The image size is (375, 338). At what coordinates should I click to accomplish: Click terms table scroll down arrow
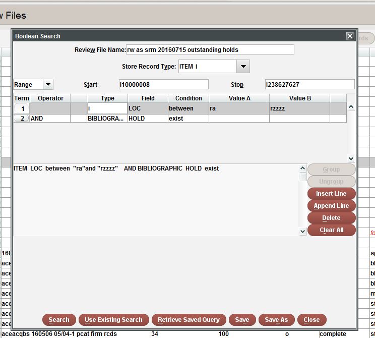point(351,158)
